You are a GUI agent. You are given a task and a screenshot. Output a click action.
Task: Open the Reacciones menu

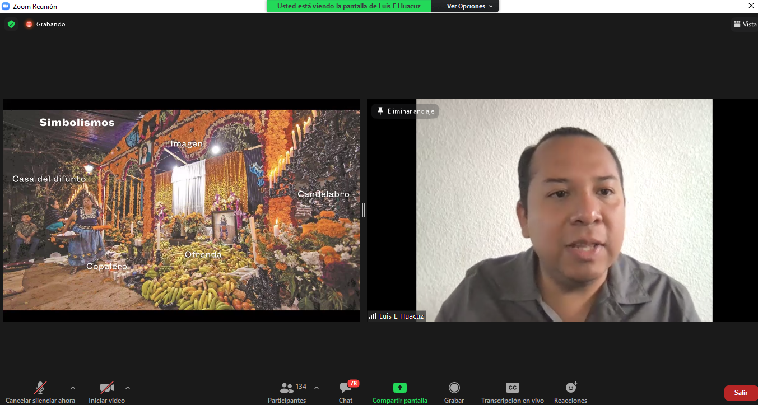571,393
